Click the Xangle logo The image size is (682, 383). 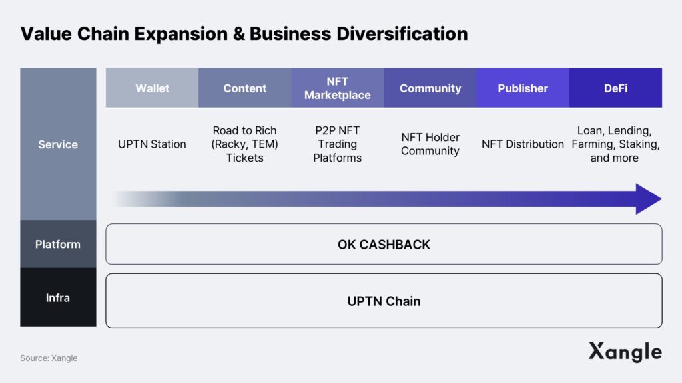[x=625, y=352]
